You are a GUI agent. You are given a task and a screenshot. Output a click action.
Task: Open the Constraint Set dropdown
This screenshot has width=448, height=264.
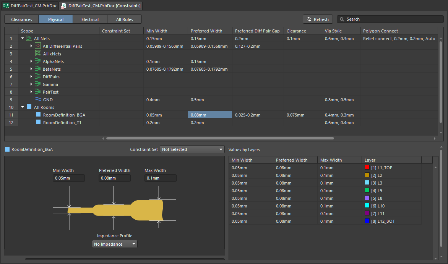[192, 149]
